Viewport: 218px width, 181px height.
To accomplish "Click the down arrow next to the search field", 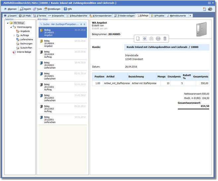I will (81, 24).
